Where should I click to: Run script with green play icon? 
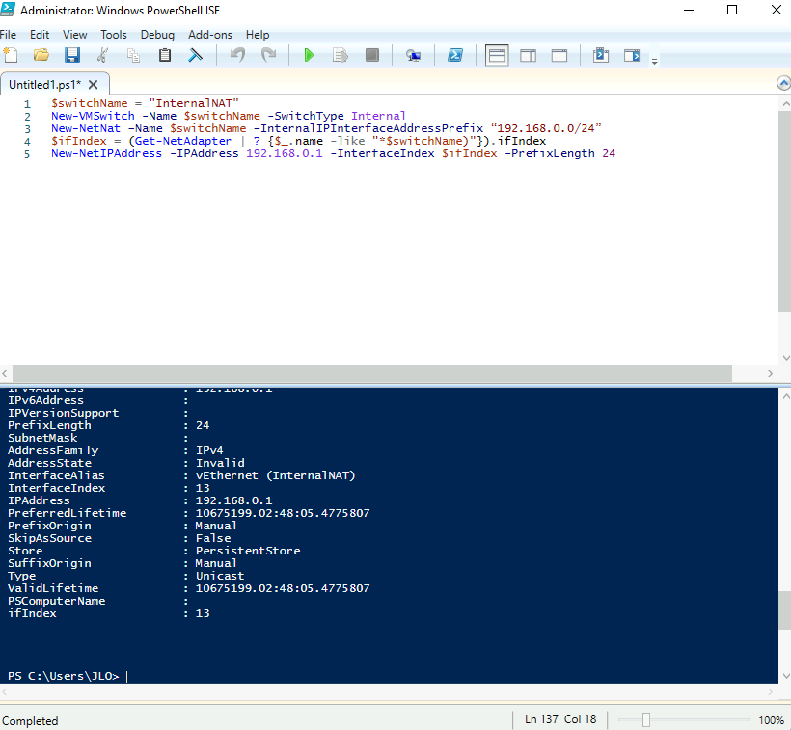(x=309, y=55)
